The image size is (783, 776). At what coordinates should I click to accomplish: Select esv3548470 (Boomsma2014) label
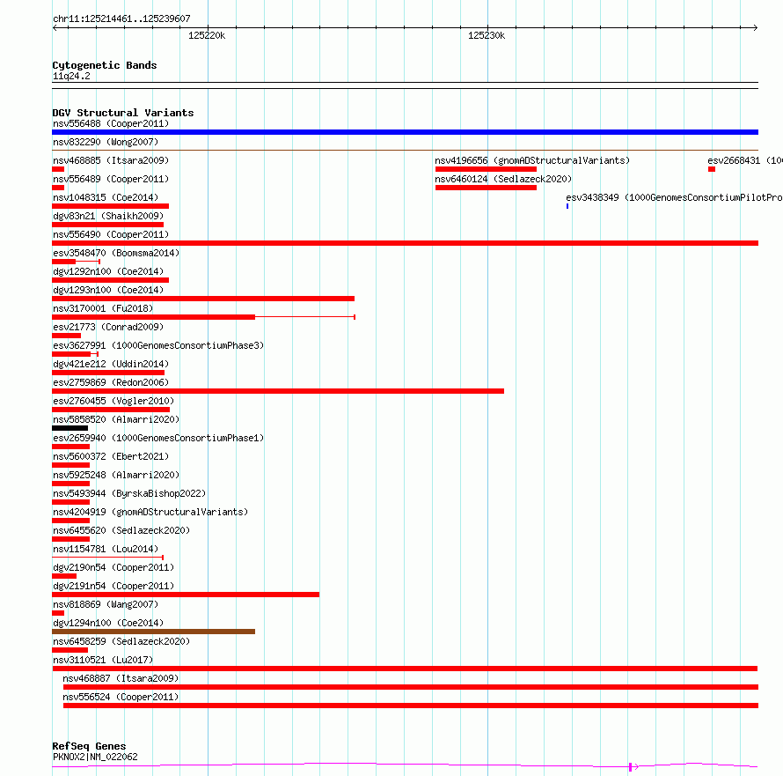click(x=116, y=253)
